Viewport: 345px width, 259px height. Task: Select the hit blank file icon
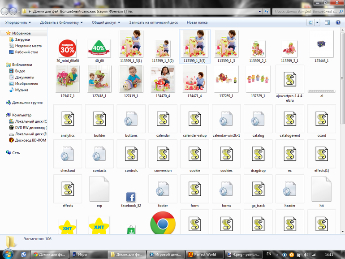point(321,189)
